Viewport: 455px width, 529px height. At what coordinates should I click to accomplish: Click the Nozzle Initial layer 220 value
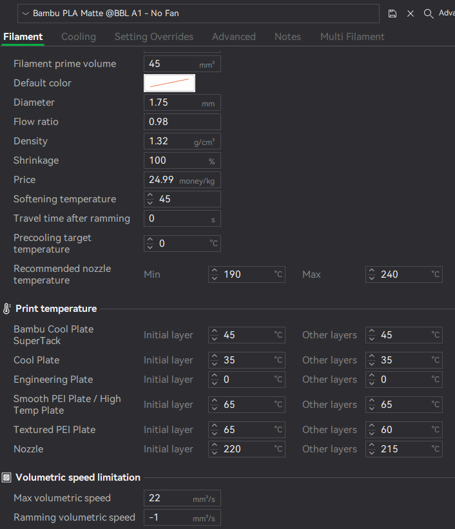click(232, 449)
